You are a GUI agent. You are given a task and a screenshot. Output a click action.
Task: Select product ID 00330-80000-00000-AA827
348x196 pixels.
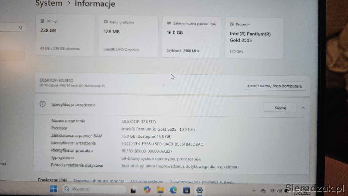click(147, 151)
